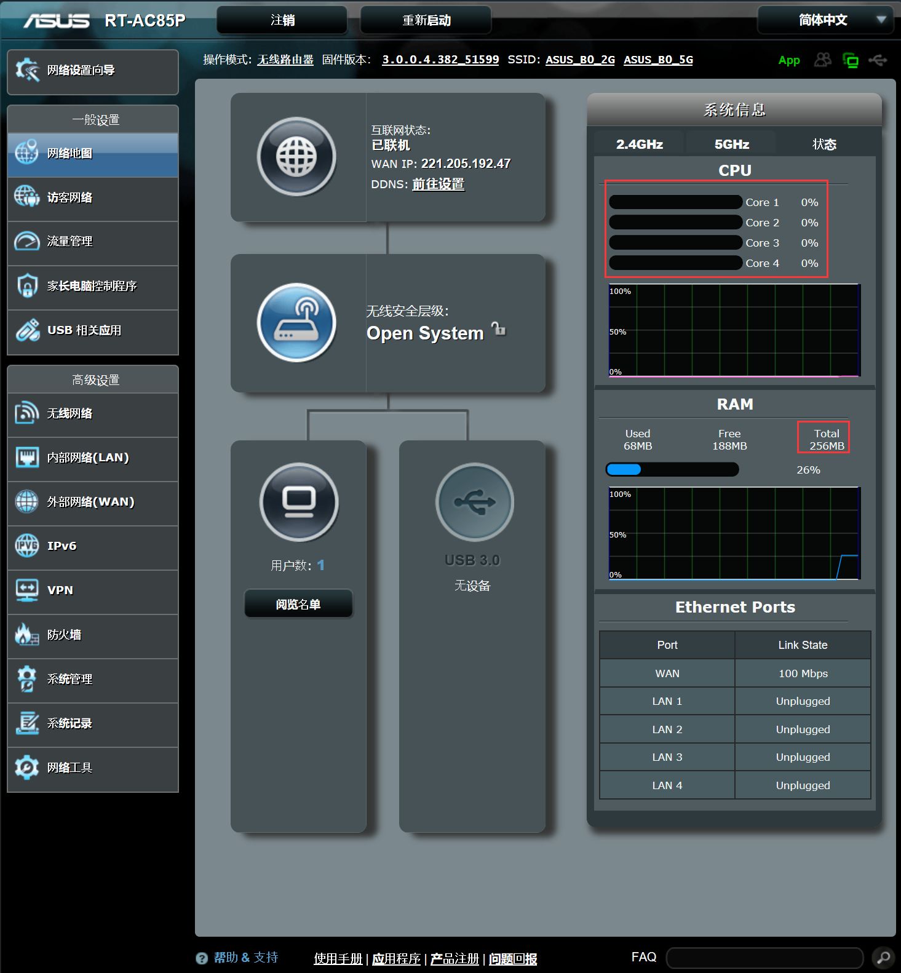This screenshot has height=973, width=901.
Task: Open the 使用手册 manual link
Action: (338, 959)
